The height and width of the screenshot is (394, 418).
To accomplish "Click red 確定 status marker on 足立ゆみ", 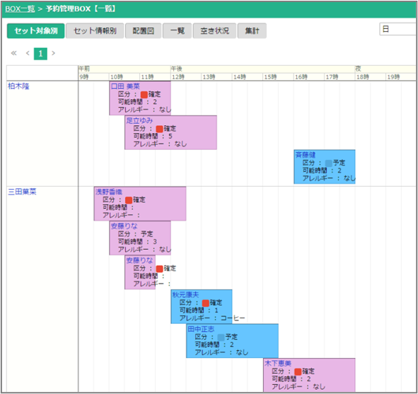I will (159, 129).
